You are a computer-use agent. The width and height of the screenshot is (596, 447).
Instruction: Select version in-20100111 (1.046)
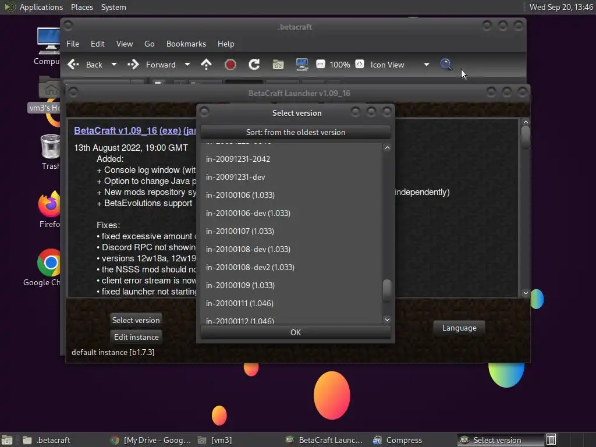(x=291, y=303)
